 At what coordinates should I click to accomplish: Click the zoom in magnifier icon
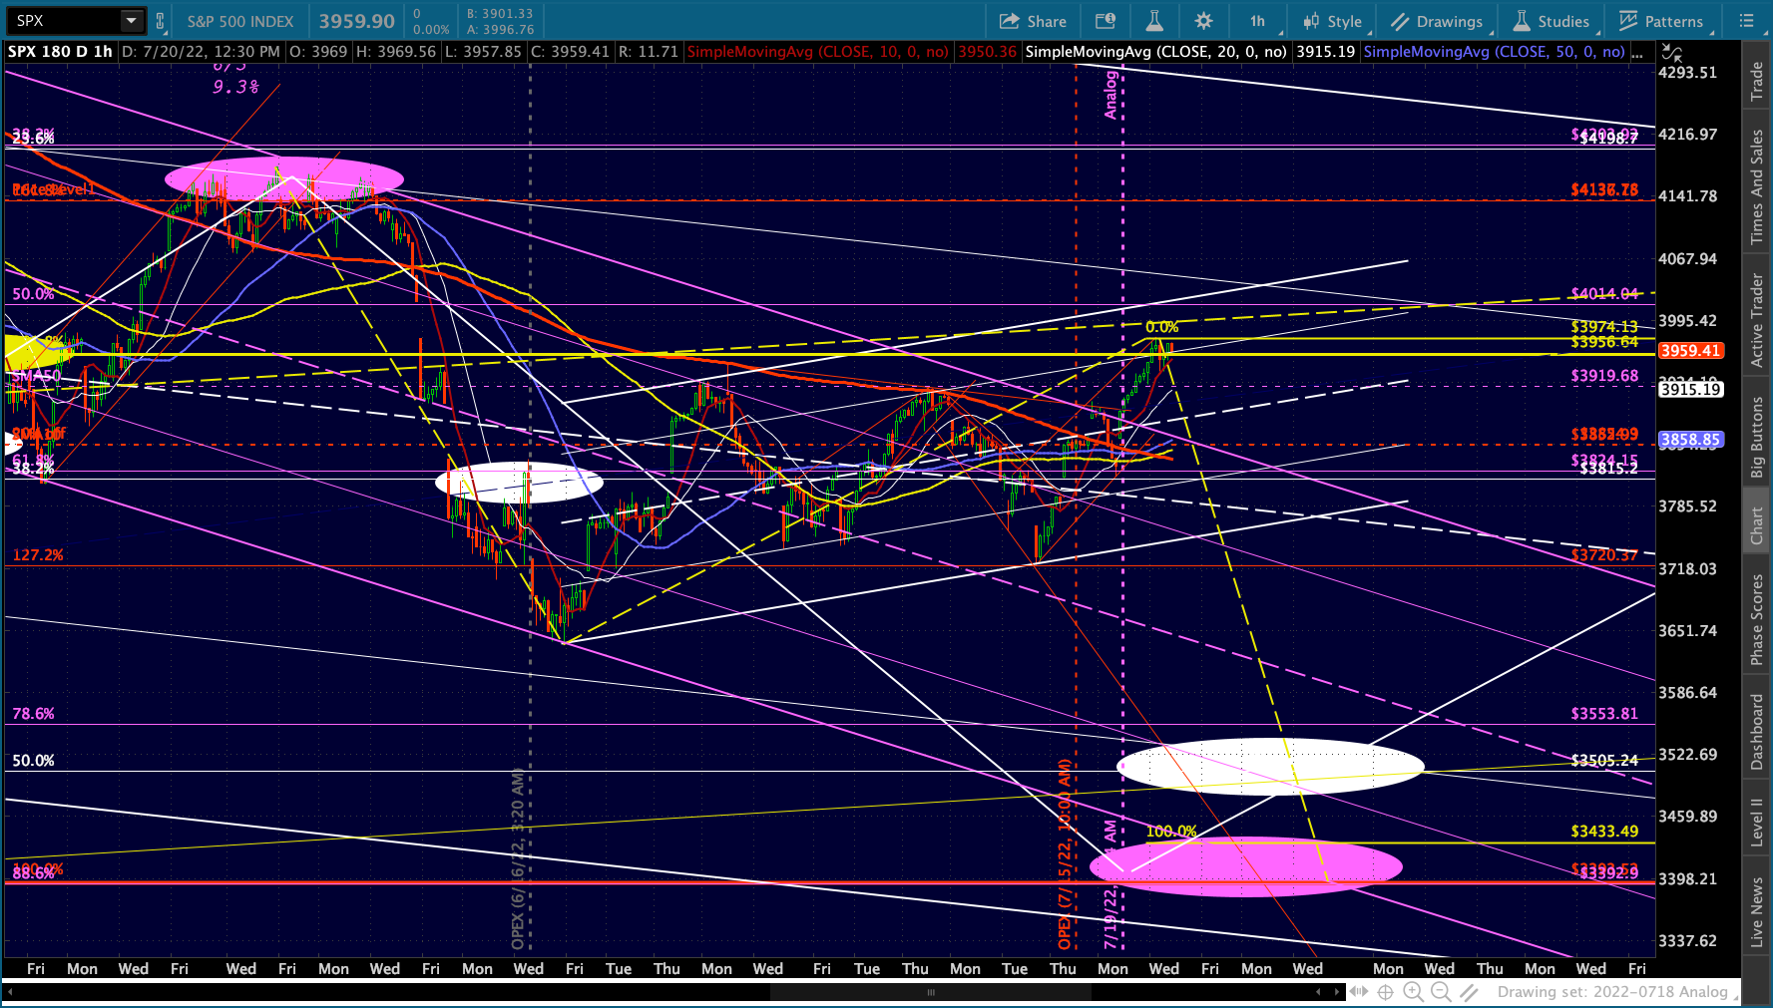coord(1413,991)
